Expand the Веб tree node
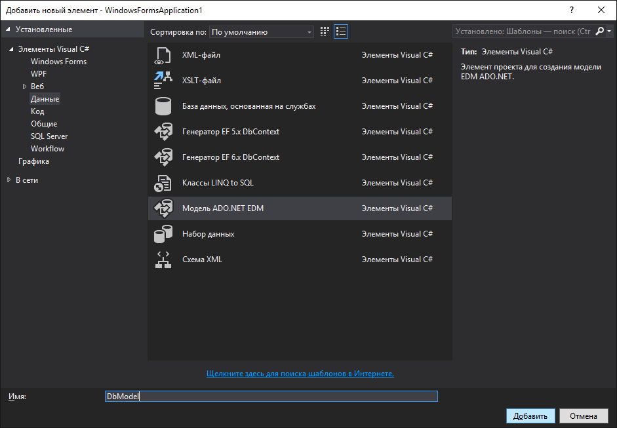This screenshot has width=617, height=428. tap(24, 87)
